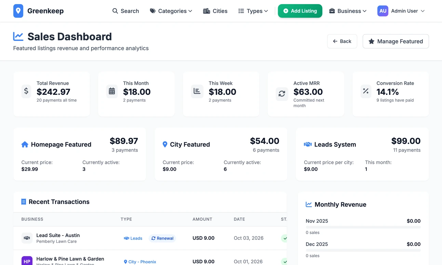Click the handshake icon for Lead Suite - Austin
The width and height of the screenshot is (442, 265).
[27, 238]
